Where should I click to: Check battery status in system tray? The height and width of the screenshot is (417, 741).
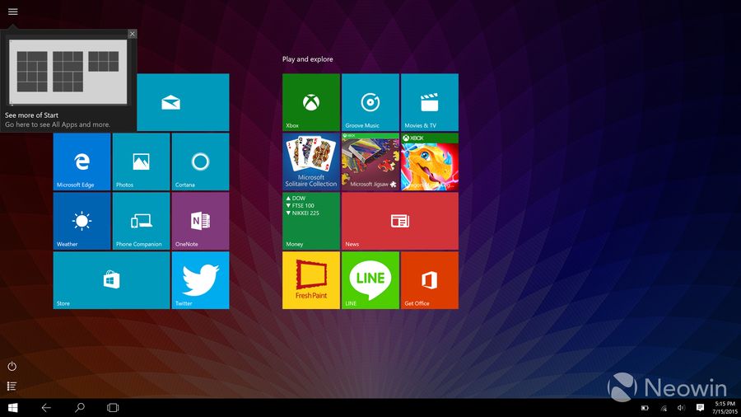coord(645,408)
